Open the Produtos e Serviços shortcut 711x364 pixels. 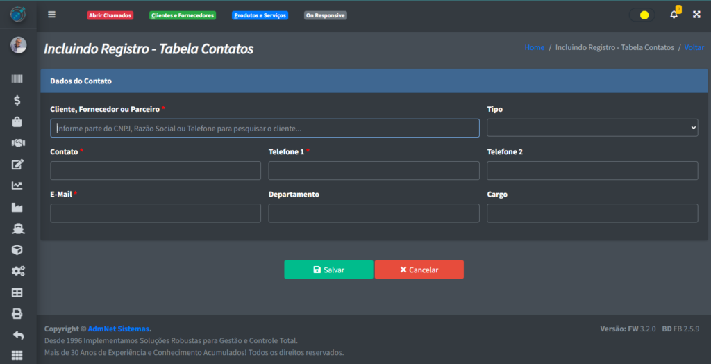pos(260,15)
